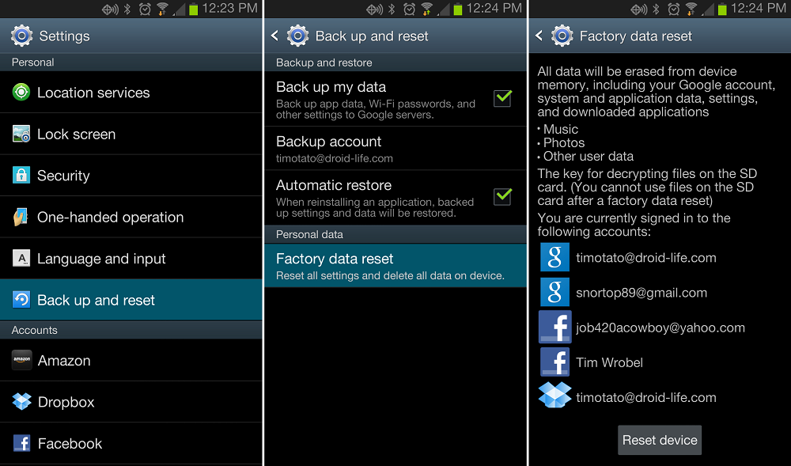Tap Settings gear icon in first header

pyautogui.click(x=21, y=36)
